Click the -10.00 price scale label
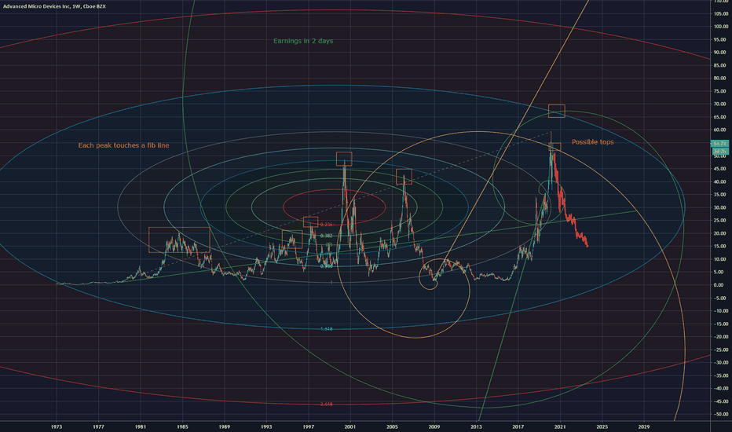The image size is (732, 432). [x=720, y=310]
